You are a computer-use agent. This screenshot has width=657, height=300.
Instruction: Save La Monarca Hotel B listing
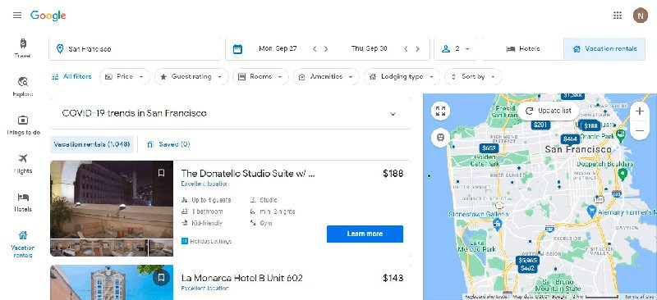click(x=161, y=277)
